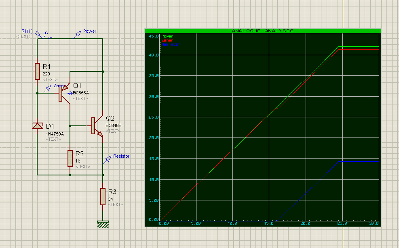Screen dimensions: 399x248
Task: Select the Q2 BC846B transistor symbol
Action: (x=97, y=126)
